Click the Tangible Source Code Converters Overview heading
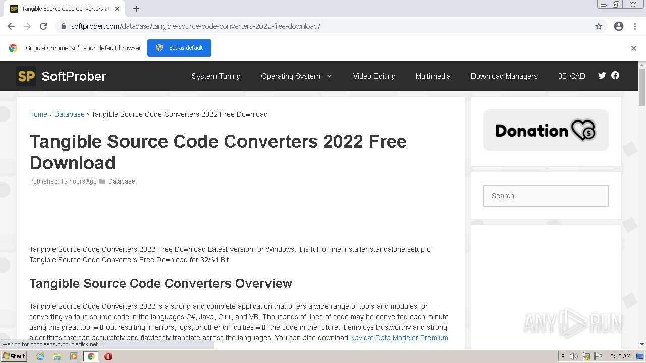 point(161,283)
